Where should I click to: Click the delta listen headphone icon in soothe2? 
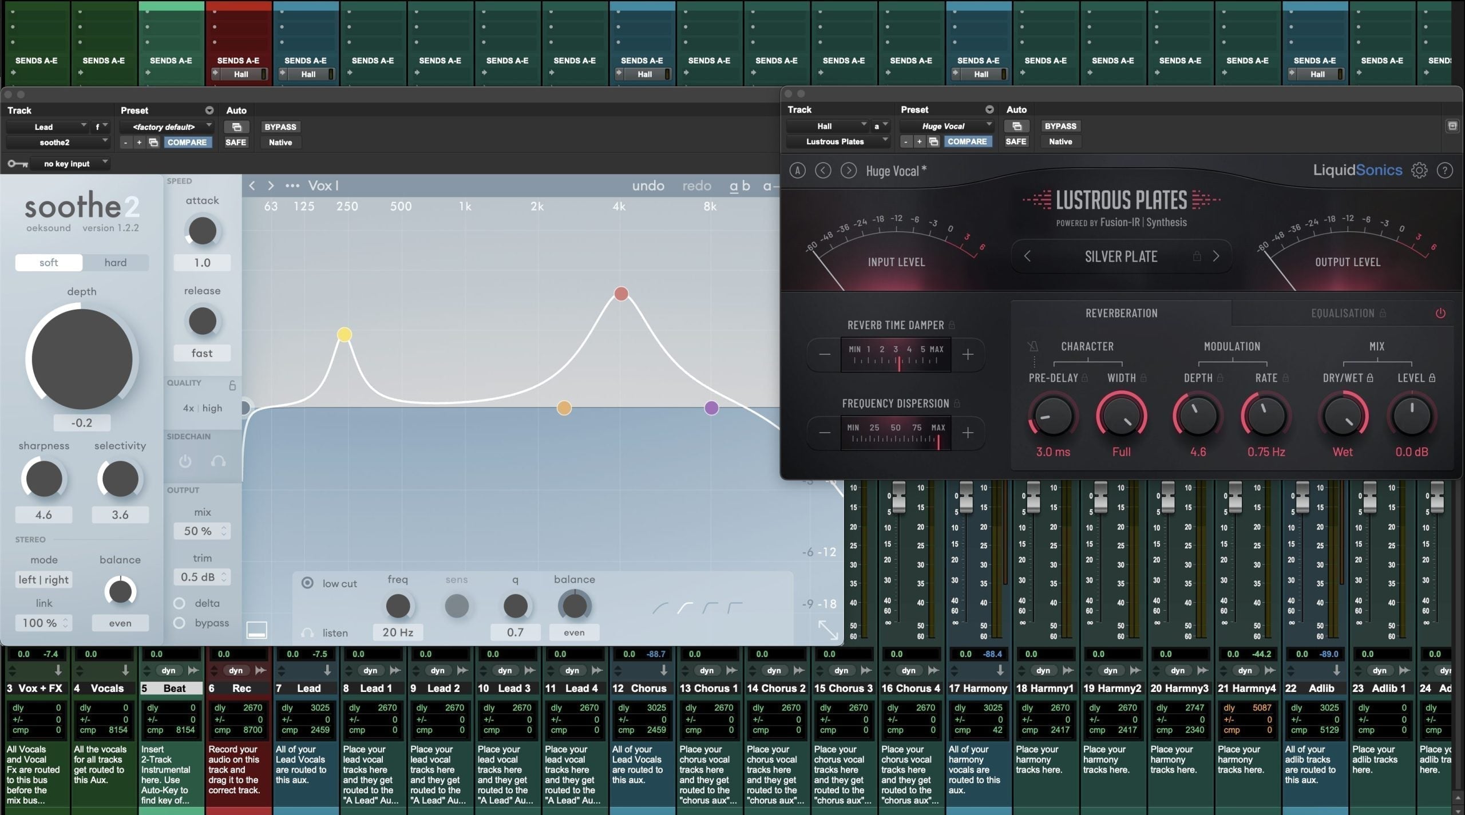308,632
